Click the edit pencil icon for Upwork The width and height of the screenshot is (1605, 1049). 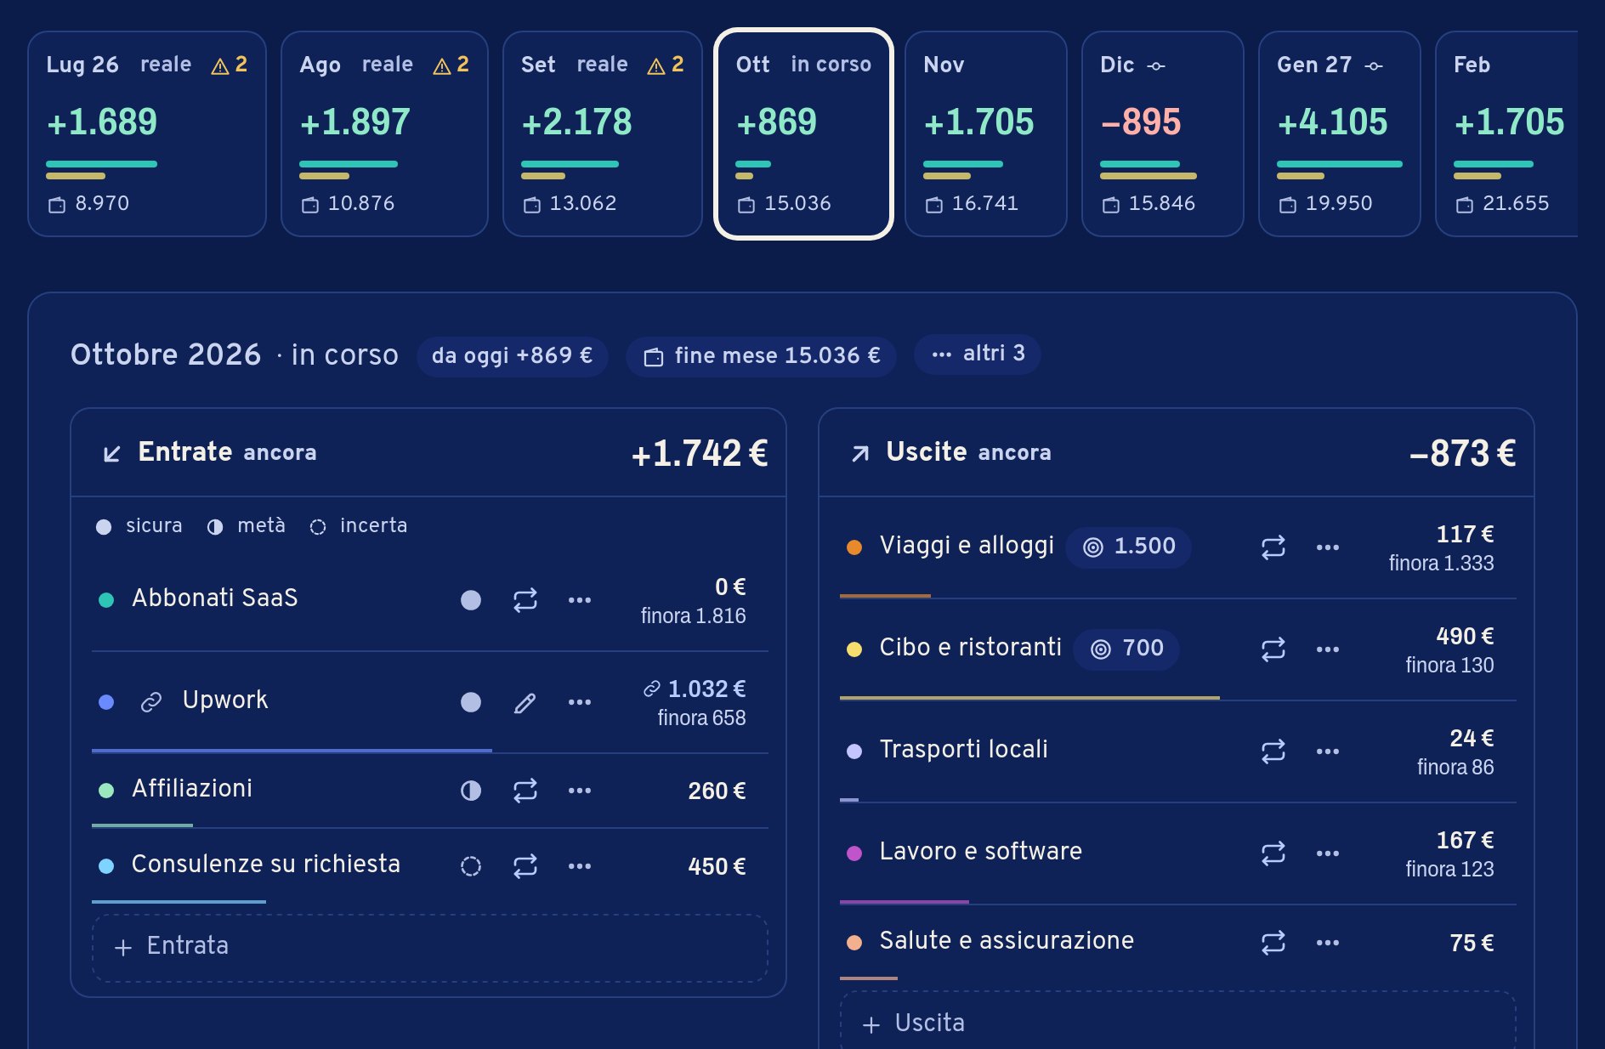coord(525,702)
